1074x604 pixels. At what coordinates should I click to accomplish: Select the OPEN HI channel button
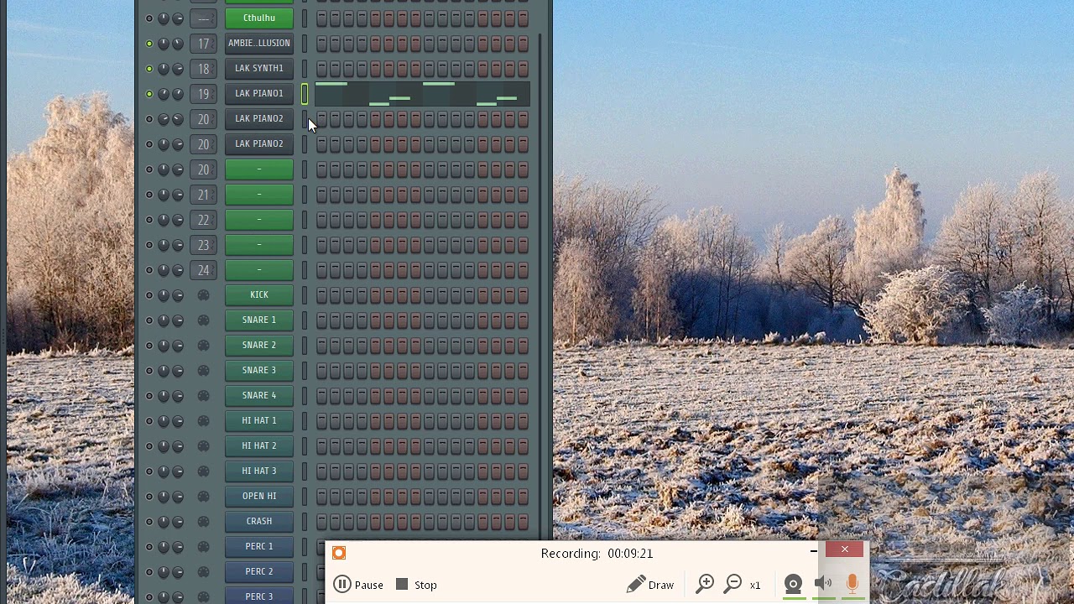tap(259, 496)
